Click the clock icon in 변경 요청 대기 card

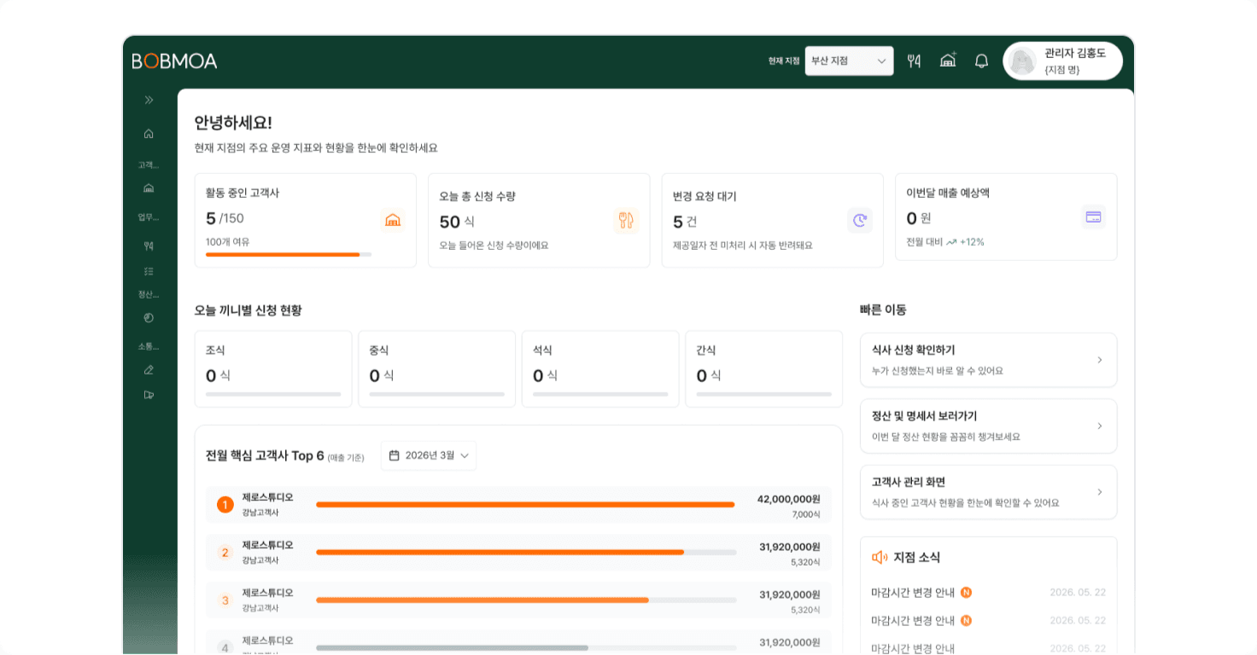pyautogui.click(x=860, y=220)
